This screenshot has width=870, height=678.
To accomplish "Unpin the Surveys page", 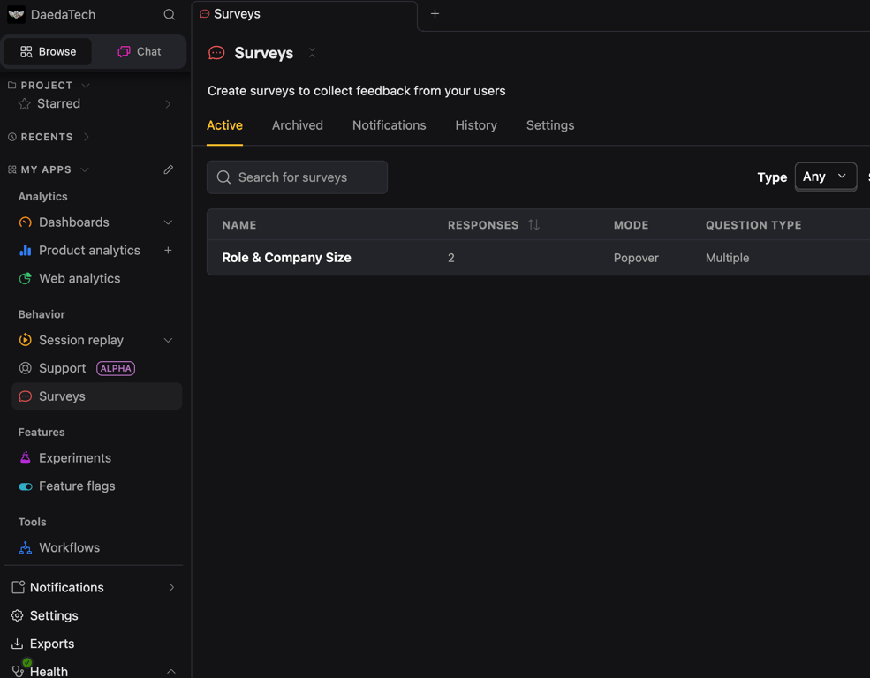I will click(312, 53).
